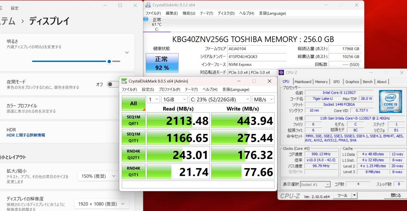Click the ツール button in CPU-Z
The height and width of the screenshot is (211, 407).
coord(342,195)
